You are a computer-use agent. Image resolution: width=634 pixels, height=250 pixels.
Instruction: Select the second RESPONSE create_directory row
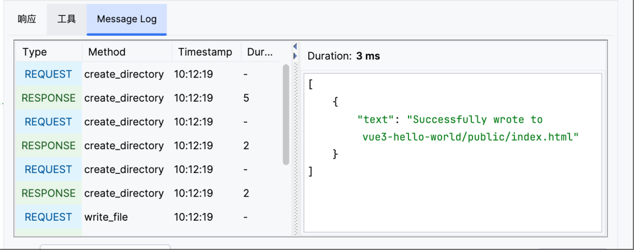(148, 146)
